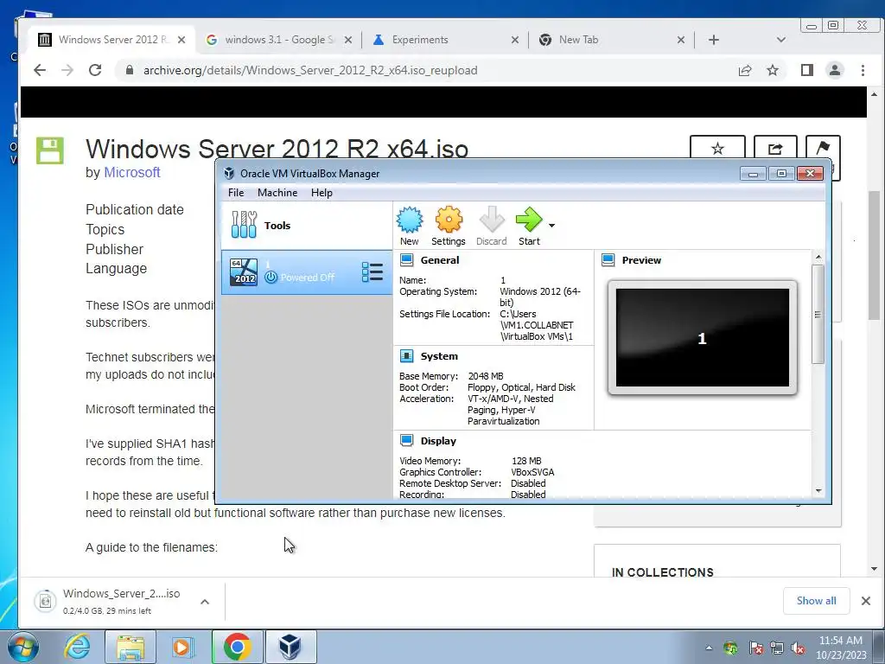Open VirtualBox machine Settings
This screenshot has width=885, height=664.
click(x=449, y=226)
